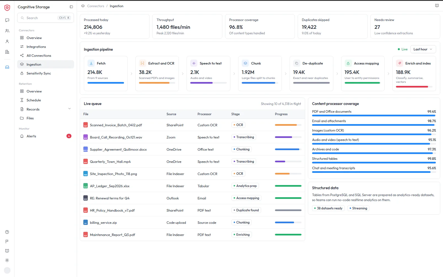Open the single person icon in rail
Viewport: 443px width, 277px height.
[7, 41]
